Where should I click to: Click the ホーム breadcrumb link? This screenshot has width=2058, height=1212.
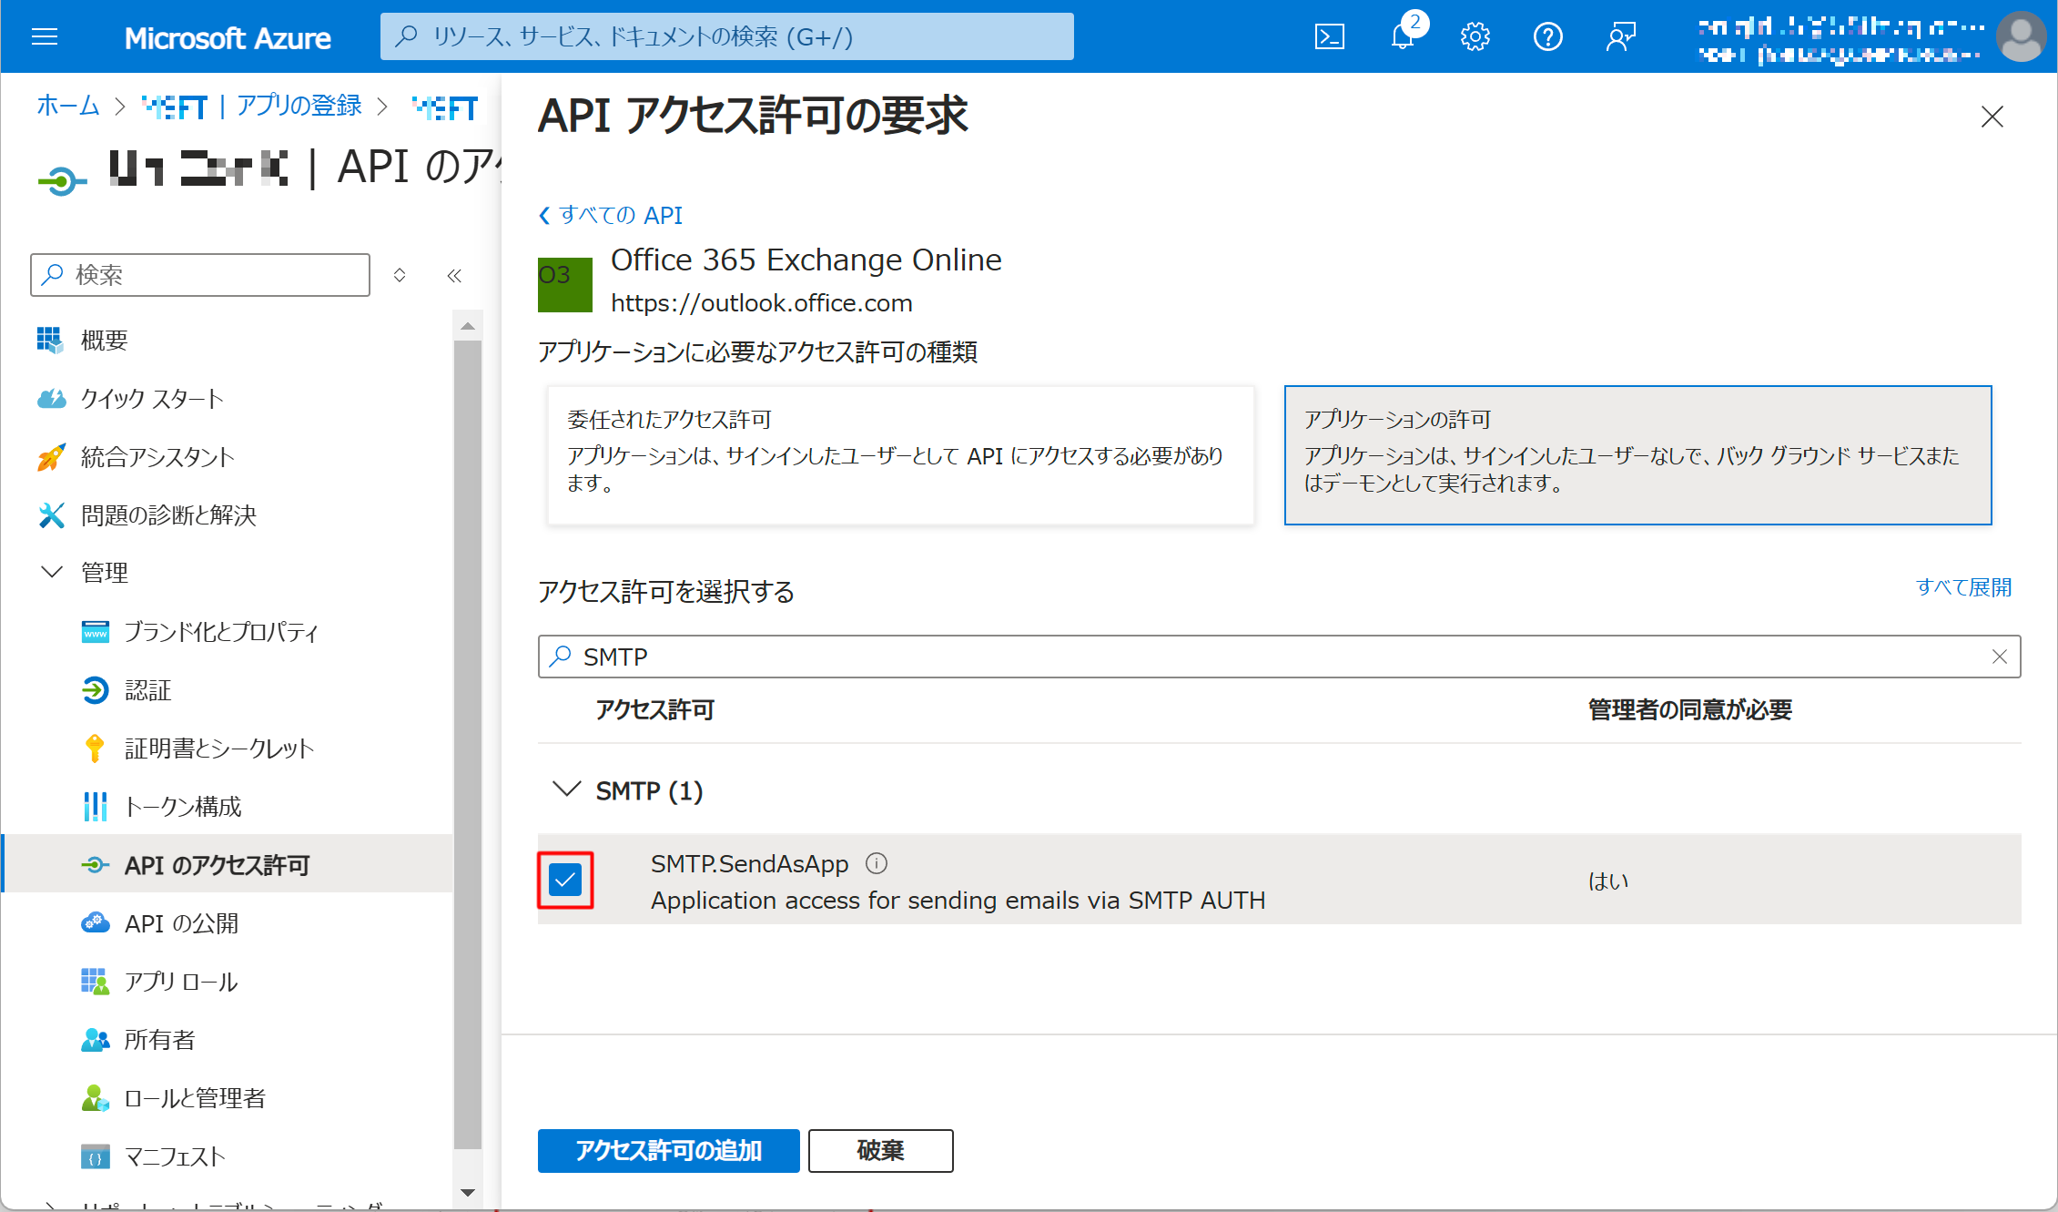click(x=67, y=106)
